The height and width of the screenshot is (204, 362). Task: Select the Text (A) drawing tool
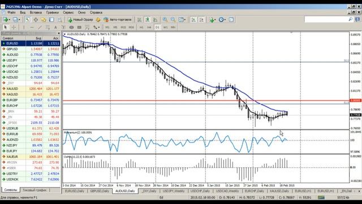pyautogui.click(x=55, y=27)
